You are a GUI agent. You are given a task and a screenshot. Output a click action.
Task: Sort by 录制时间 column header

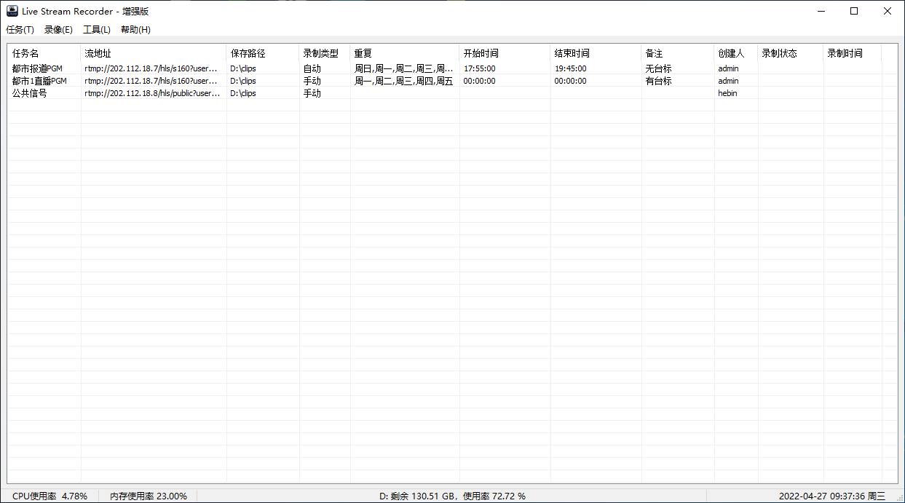click(853, 53)
